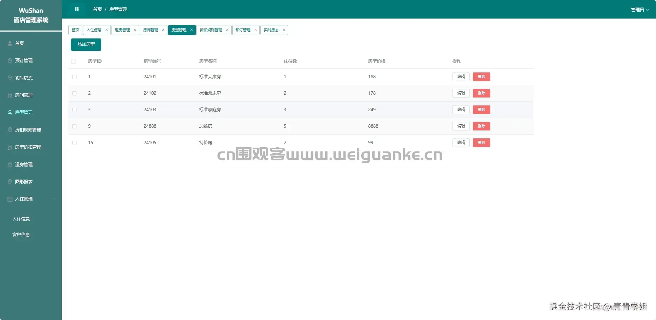The height and width of the screenshot is (320, 656).
Task: Check the row for 标准大床房
Action: pyautogui.click(x=74, y=77)
